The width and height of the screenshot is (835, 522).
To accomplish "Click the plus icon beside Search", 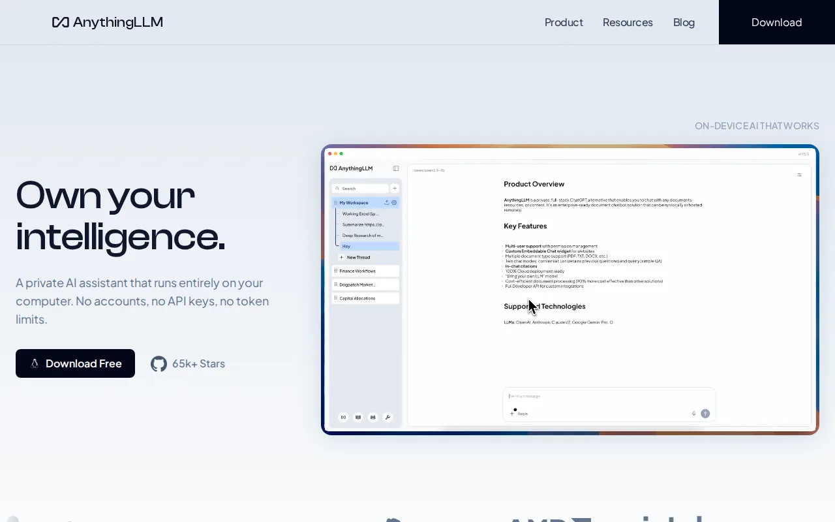I will tap(395, 189).
